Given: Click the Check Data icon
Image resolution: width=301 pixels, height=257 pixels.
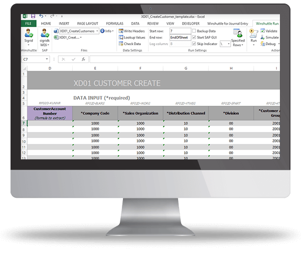Looking at the screenshot, I should tap(121, 44).
